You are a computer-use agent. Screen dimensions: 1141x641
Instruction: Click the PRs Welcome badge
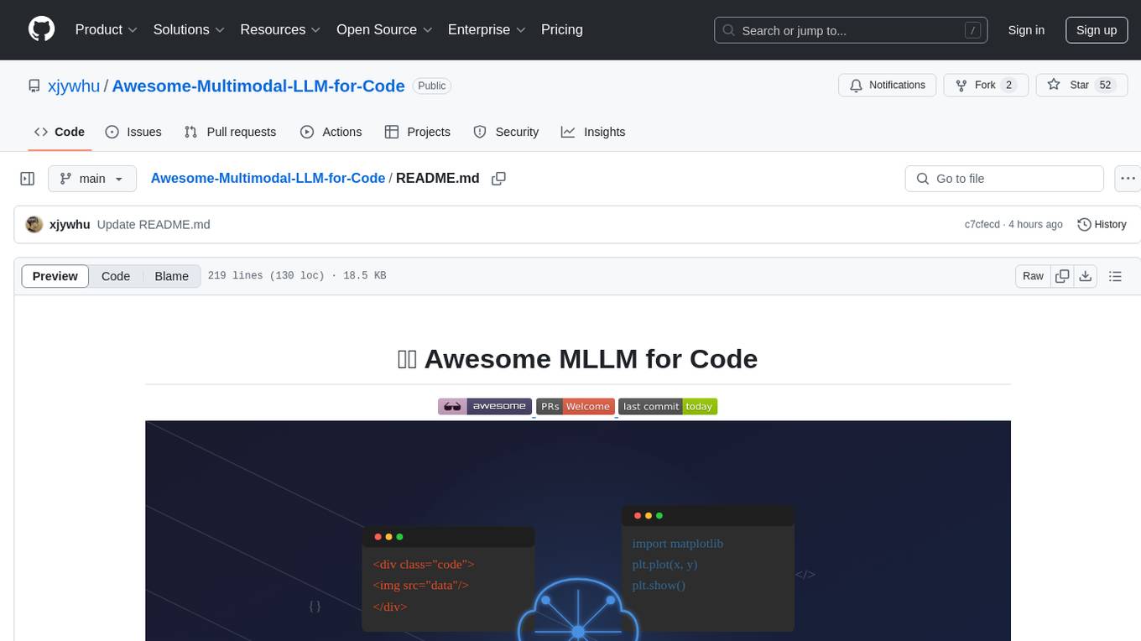(x=576, y=406)
